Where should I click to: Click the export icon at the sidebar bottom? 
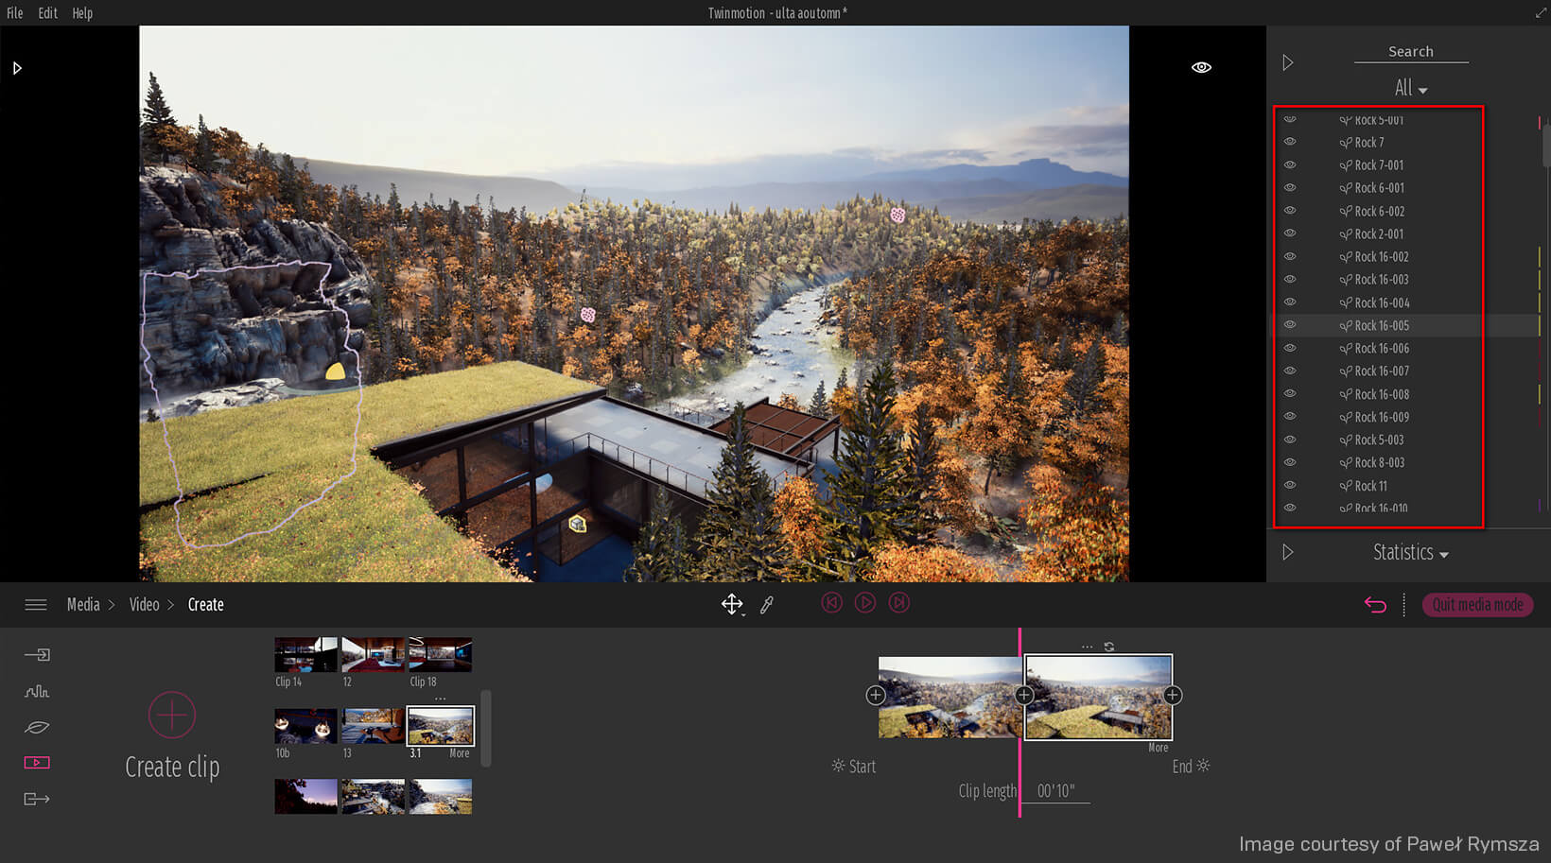click(36, 799)
